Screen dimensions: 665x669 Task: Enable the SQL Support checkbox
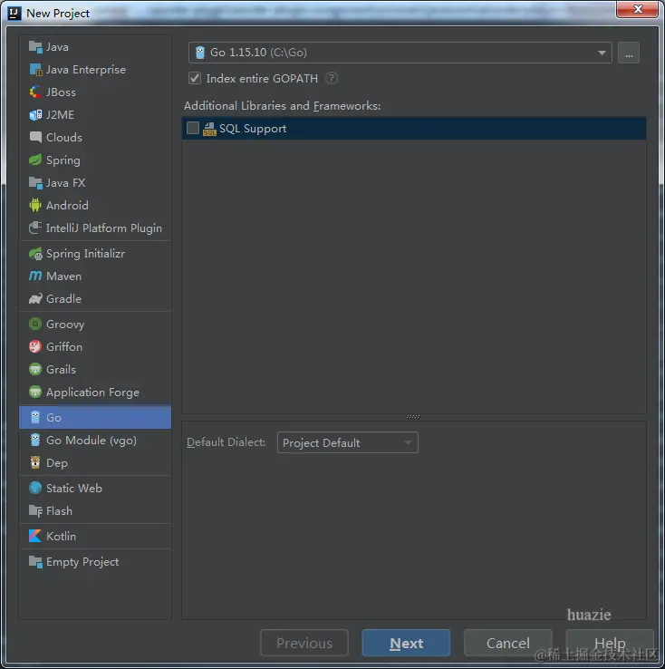(x=193, y=128)
